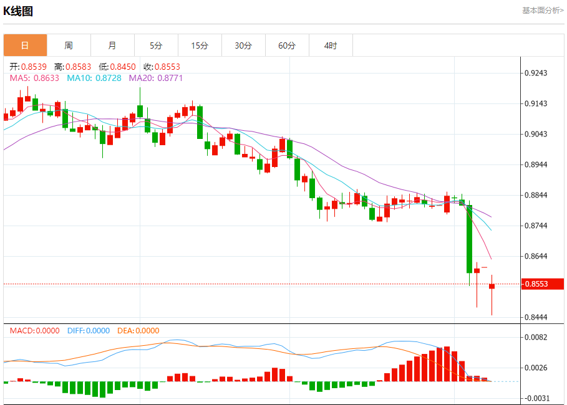567x405 pixels.
Task: Click the -0.0031 MACD axis label
Action: point(536,398)
